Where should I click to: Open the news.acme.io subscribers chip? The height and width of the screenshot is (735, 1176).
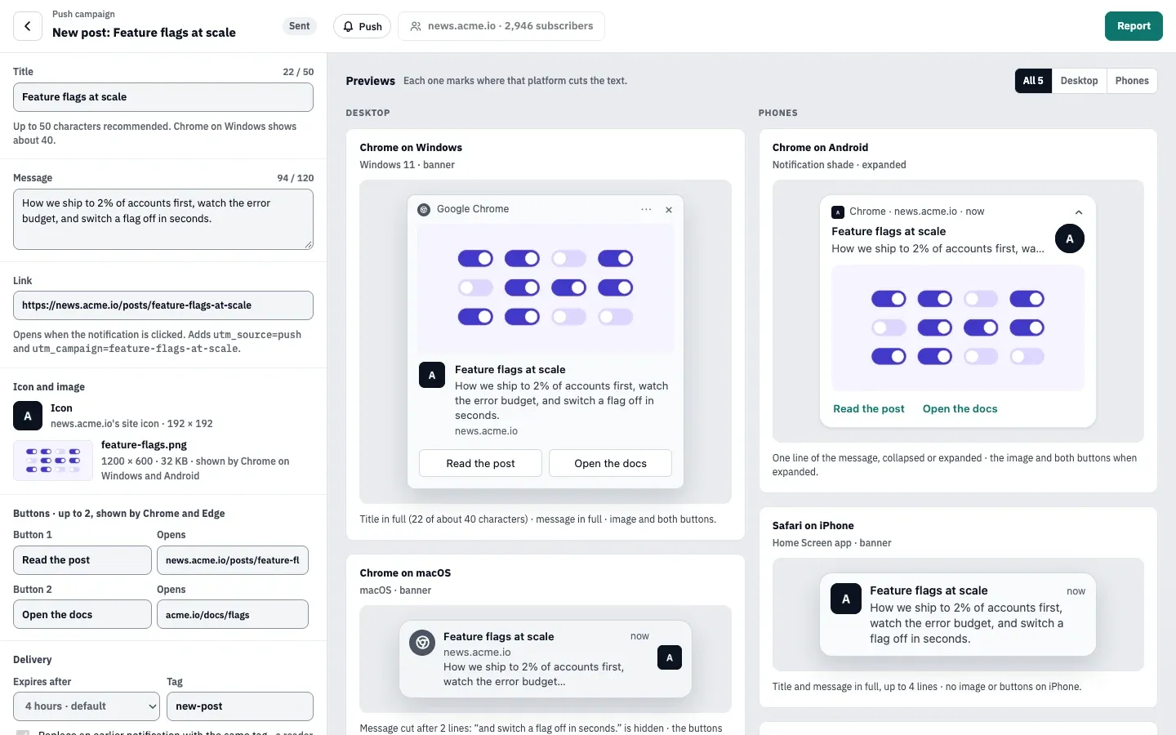pos(501,26)
